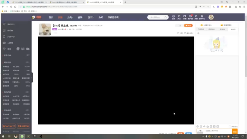Viewport: 247px width, 139px height.
Task: Go to 鱼吧 in the navigation bar
Action: pyautogui.click(x=101, y=17)
